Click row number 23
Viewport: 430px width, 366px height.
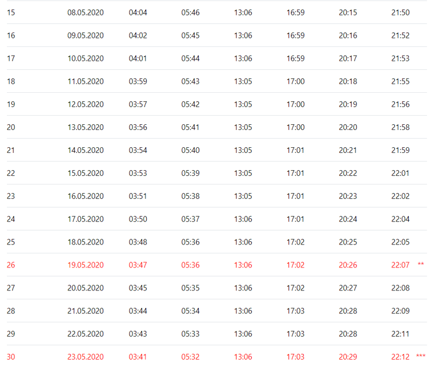11,196
